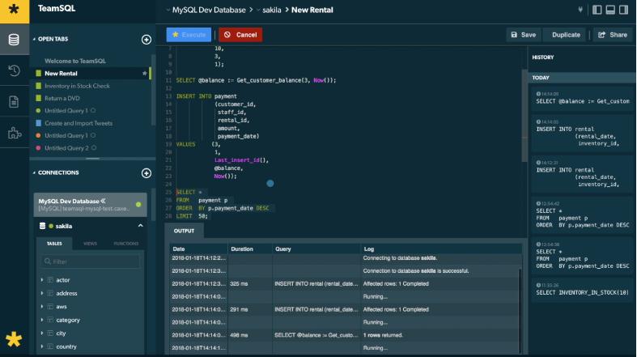Open the history clock icon in sidebar
This screenshot has width=637, height=357.
(x=14, y=70)
